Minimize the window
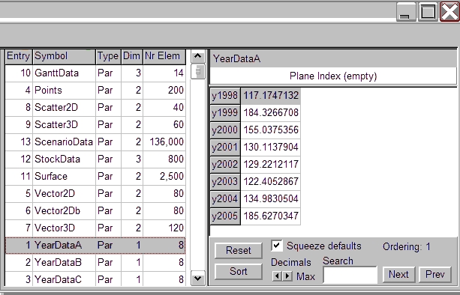Viewport: 460px width, 295px height. click(x=406, y=12)
